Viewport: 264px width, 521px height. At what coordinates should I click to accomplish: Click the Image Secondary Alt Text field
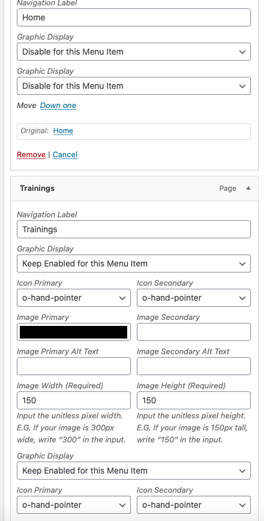194,366
